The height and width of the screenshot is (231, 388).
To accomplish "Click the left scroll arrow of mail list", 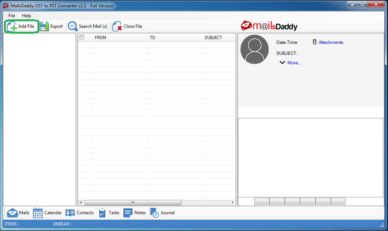I will point(81,202).
